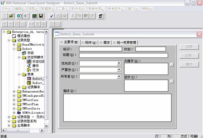The height and width of the screenshot is (138, 203).
Task: Switch to the 统一变更管理 tab
Action: click(x=125, y=42)
